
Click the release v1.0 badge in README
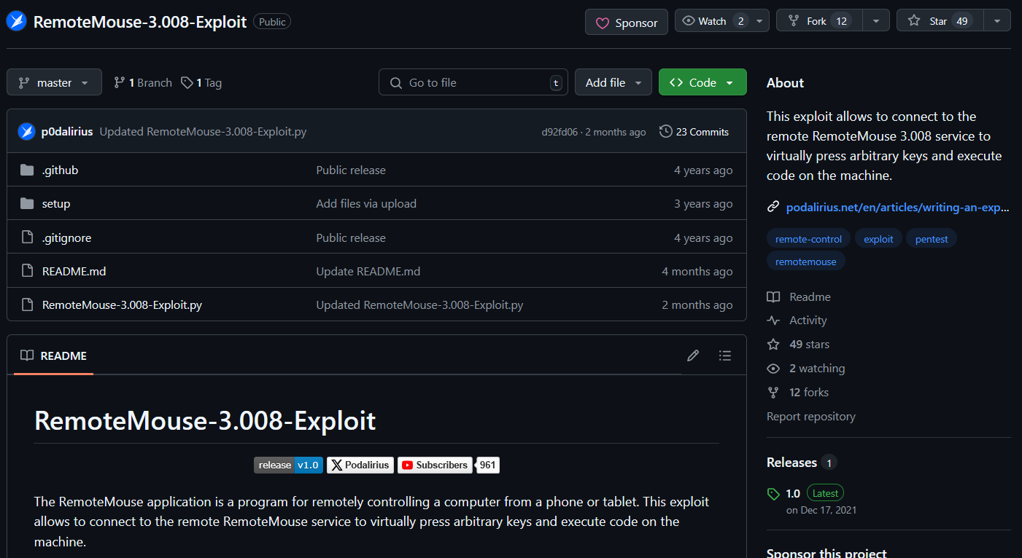(x=288, y=465)
